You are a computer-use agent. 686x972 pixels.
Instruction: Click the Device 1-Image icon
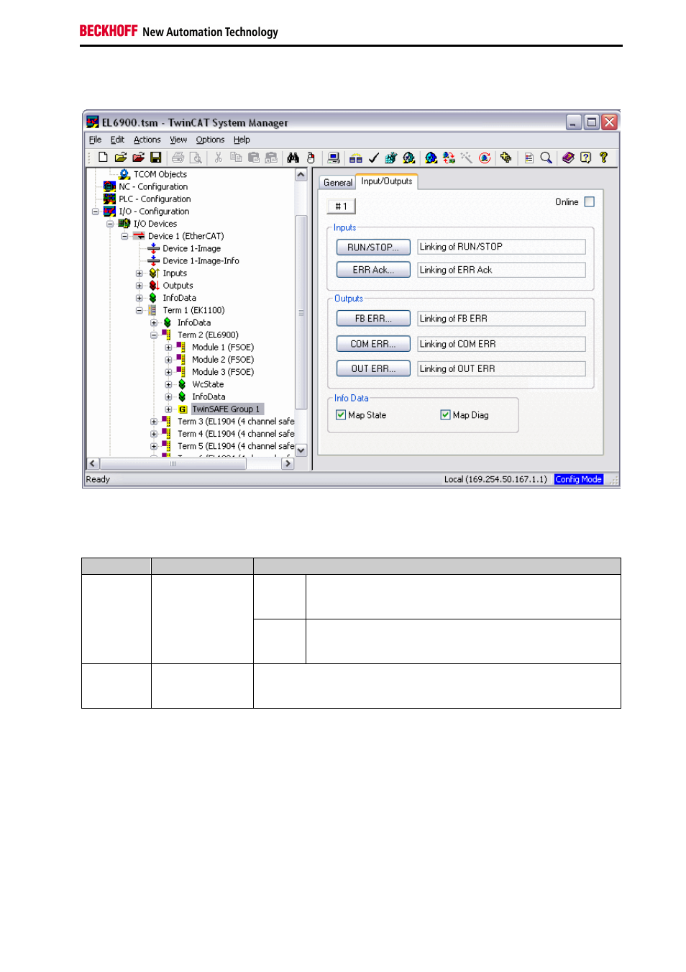point(153,248)
